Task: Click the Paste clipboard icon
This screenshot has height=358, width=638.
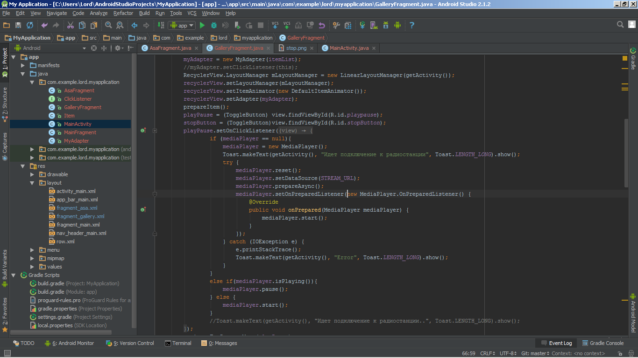Action: pyautogui.click(x=94, y=25)
